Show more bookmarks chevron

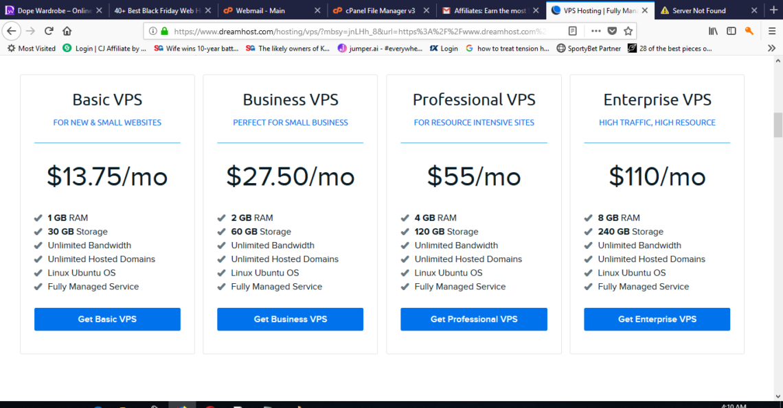pyautogui.click(x=771, y=49)
